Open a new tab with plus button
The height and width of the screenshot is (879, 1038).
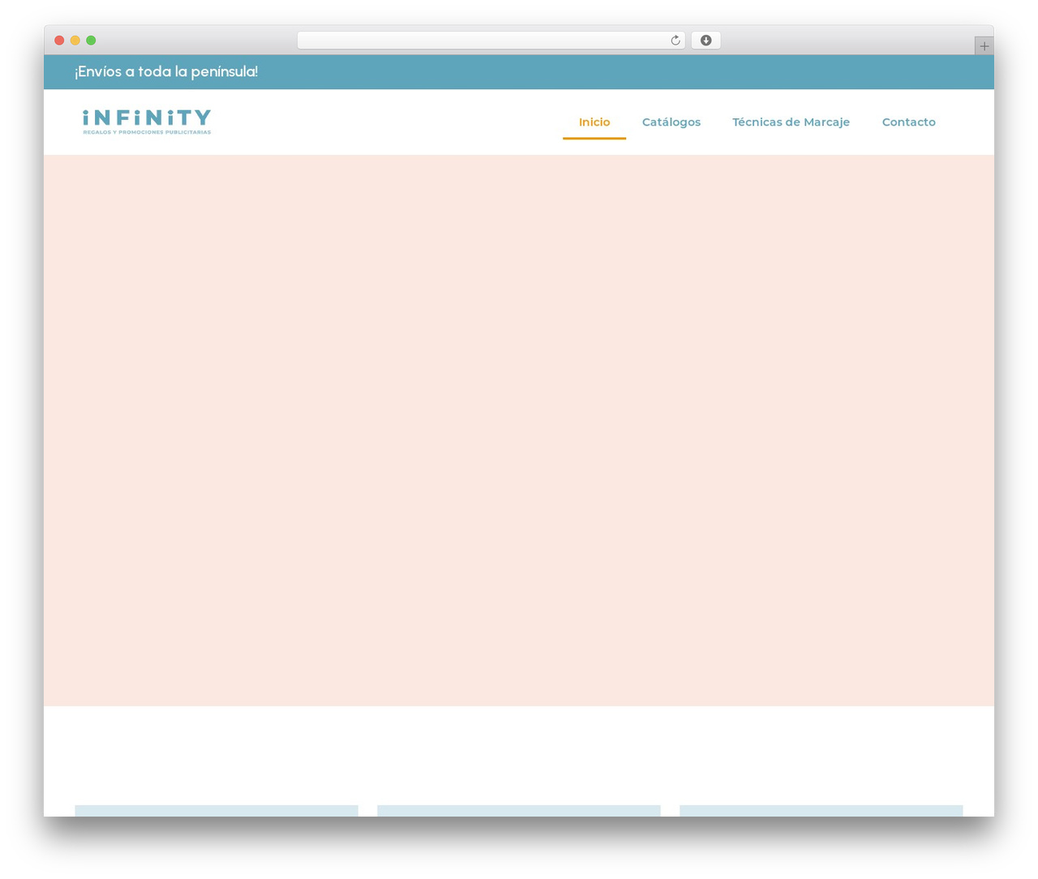[984, 46]
